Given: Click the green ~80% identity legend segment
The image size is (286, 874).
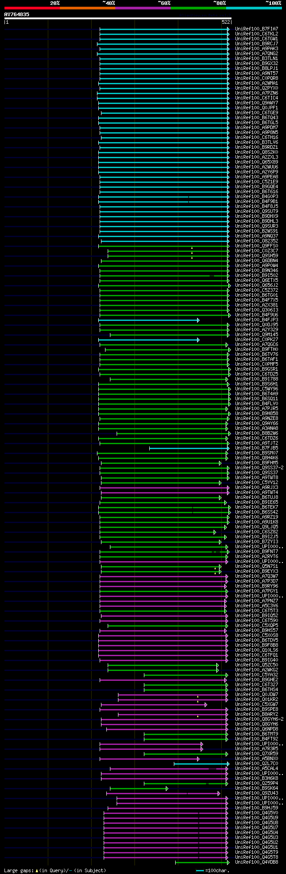Looking at the screenshot, I should click(x=198, y=8).
